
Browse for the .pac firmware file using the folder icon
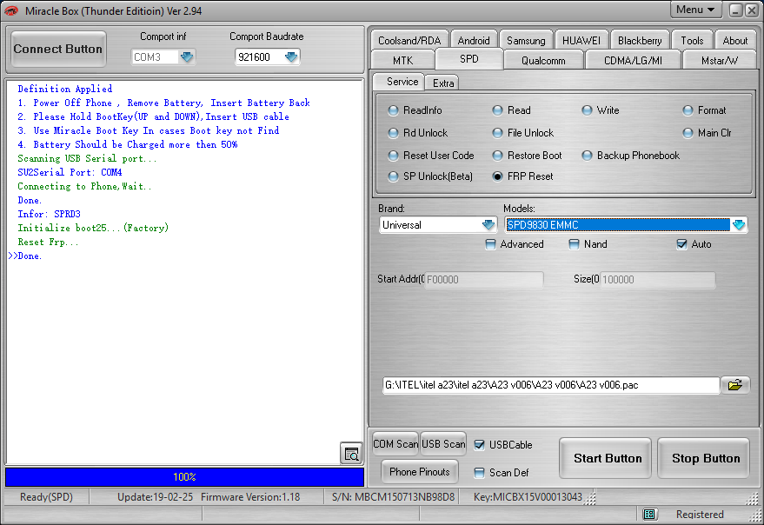pyautogui.click(x=734, y=384)
